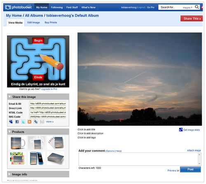Click the image stats chart icon
Viewport: 206px width, 184px height.
[181, 130]
